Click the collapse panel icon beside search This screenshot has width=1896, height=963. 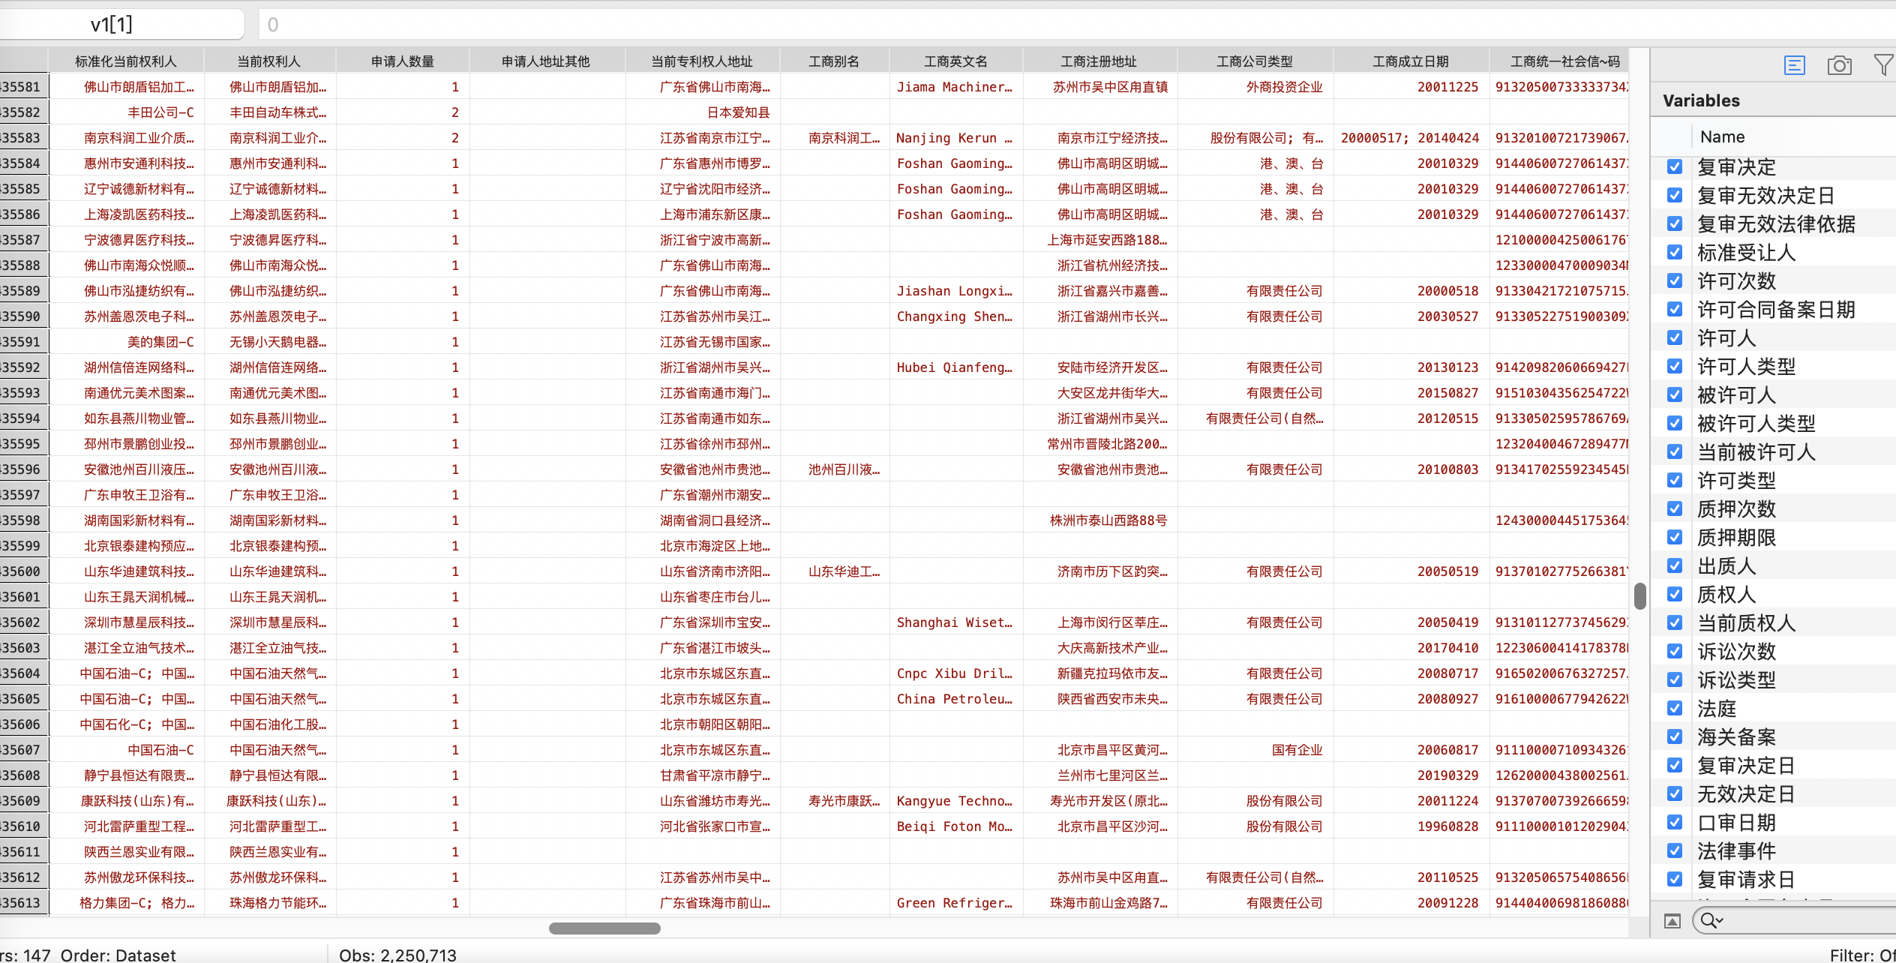click(x=1672, y=921)
